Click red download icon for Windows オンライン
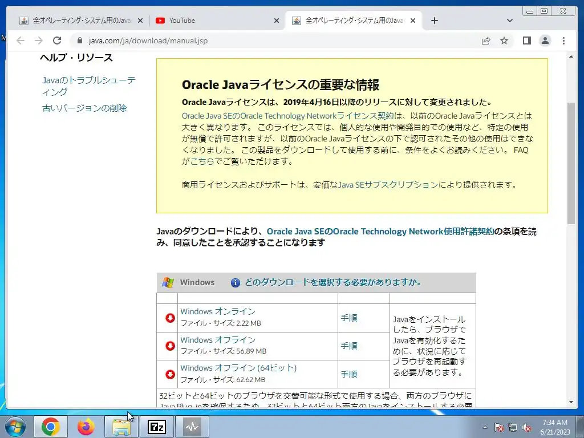Screen dimensions: 584x438 (x=170, y=318)
